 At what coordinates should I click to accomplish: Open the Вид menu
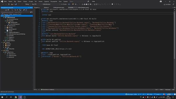[15, 1]
